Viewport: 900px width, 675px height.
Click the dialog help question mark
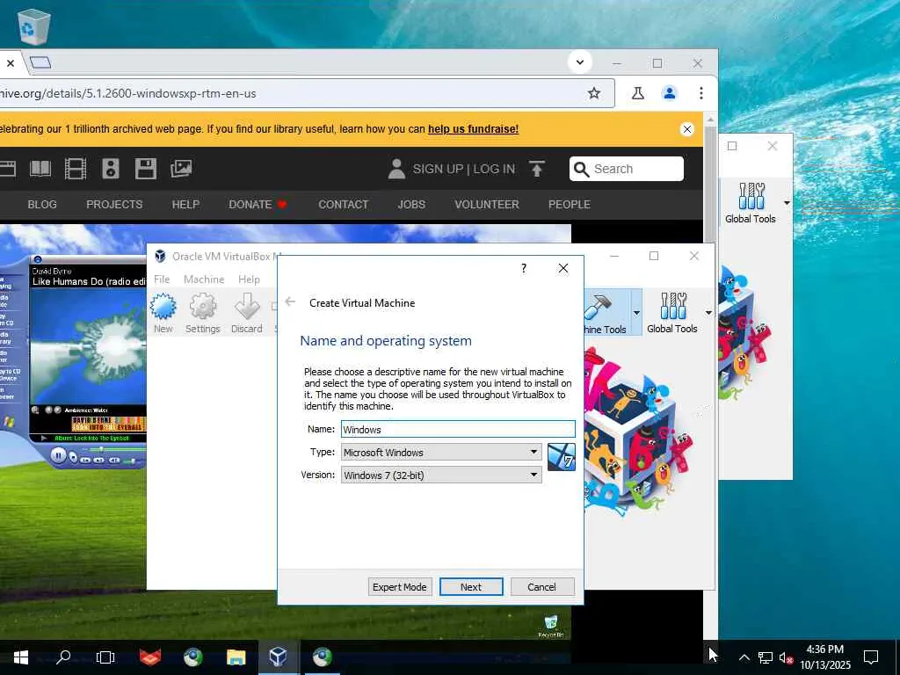click(x=524, y=268)
